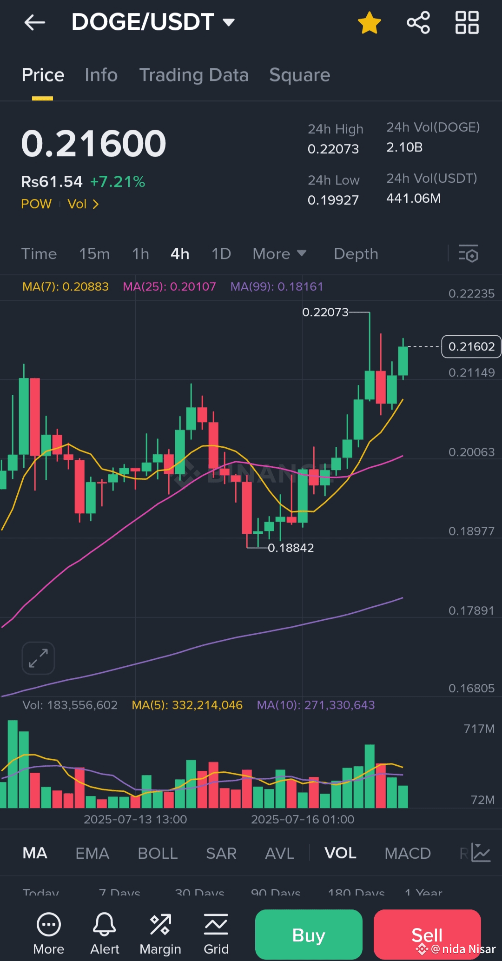Open the four-square layout icon
This screenshot has width=502, height=961.
(x=467, y=23)
